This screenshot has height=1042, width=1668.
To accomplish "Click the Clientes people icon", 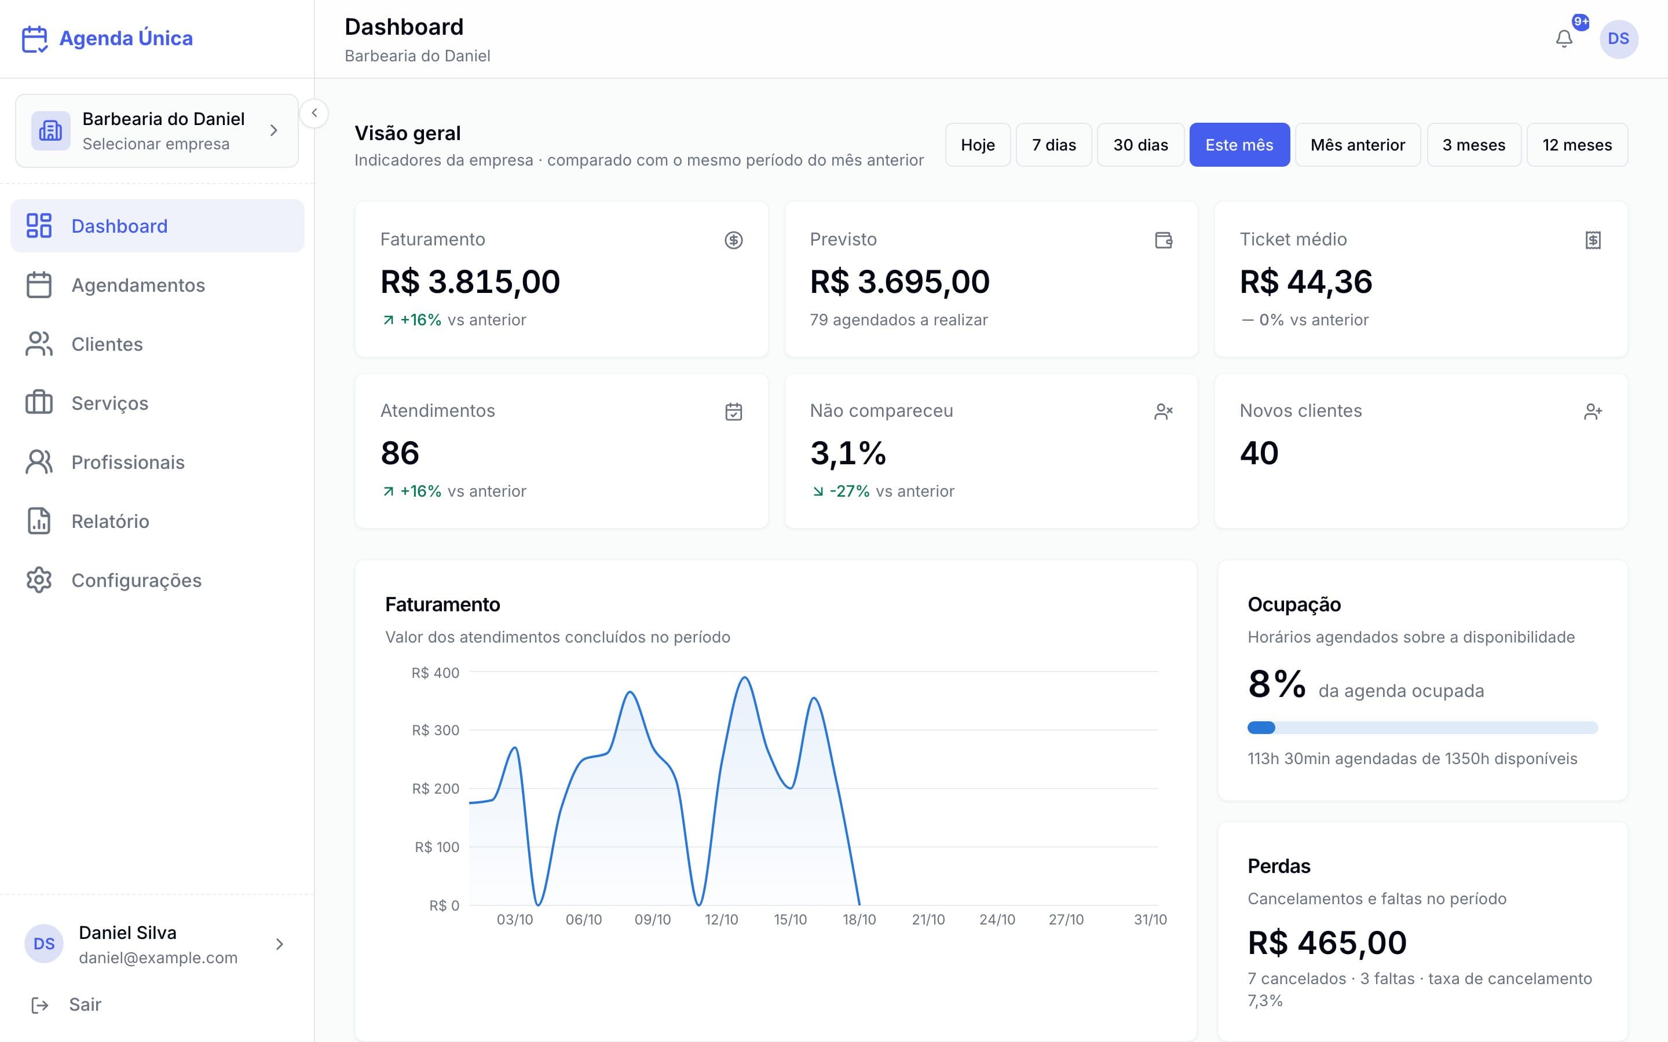I will [x=39, y=344].
